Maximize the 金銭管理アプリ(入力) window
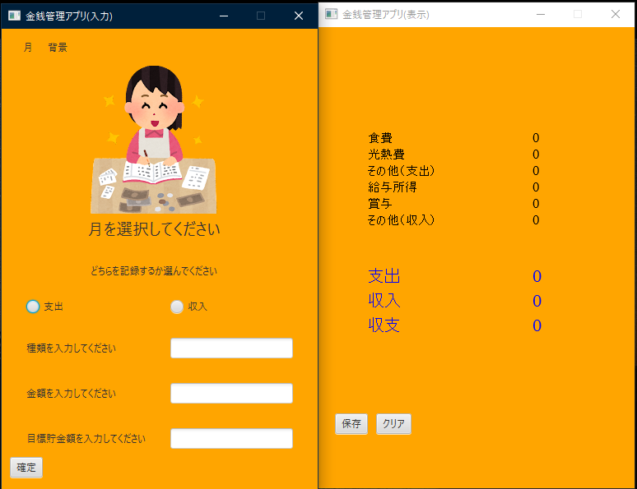The height and width of the screenshot is (489, 637). (261, 16)
